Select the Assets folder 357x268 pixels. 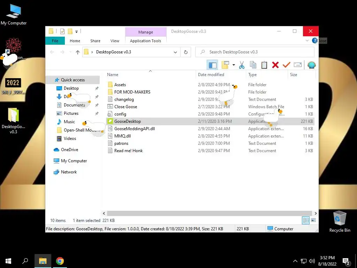pos(120,85)
